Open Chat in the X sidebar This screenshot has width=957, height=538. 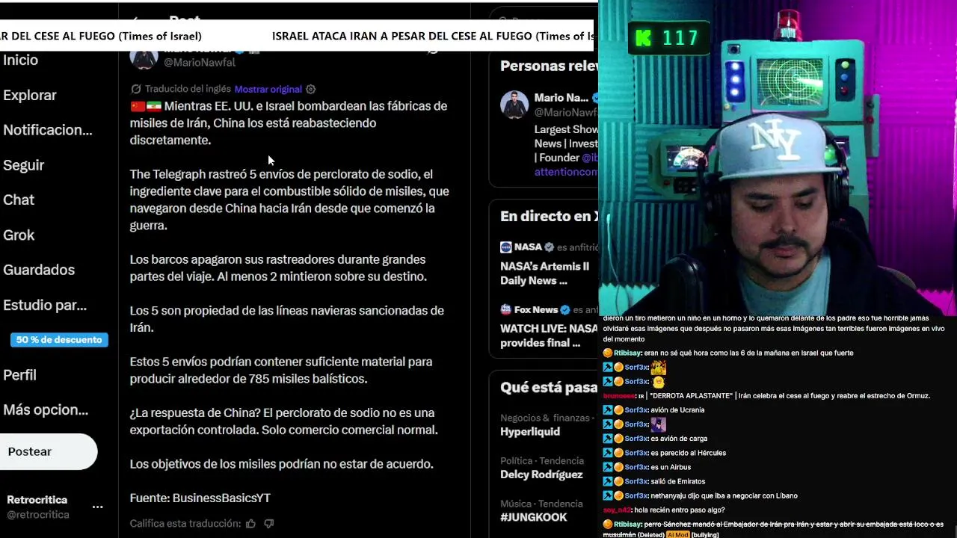pos(19,200)
